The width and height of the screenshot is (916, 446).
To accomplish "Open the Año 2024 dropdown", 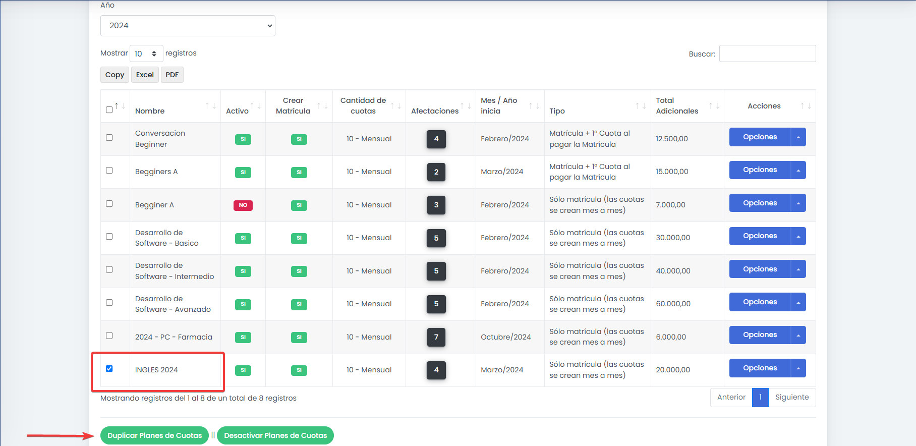I will click(188, 26).
